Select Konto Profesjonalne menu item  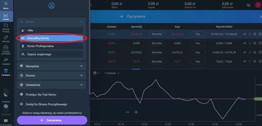(x=52, y=46)
